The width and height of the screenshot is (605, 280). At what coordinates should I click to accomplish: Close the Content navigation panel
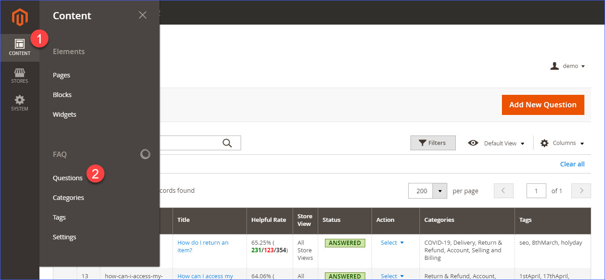pos(143,15)
